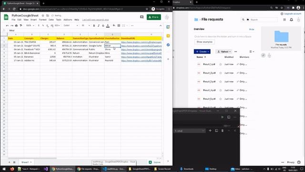This screenshot has width=305, height=172.
Task: Open VS Code terminal selector 1: cmd
Action: coord(190,131)
